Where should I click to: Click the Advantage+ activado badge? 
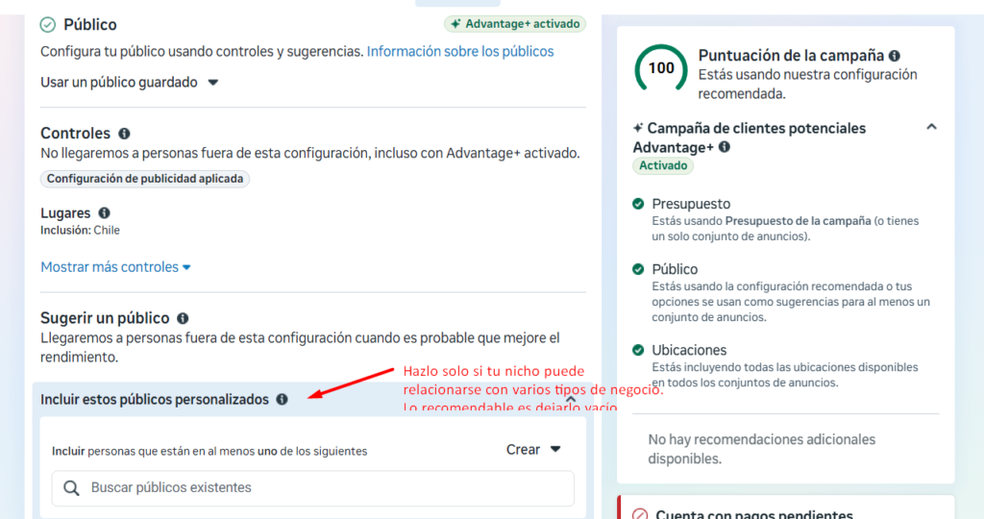point(514,24)
